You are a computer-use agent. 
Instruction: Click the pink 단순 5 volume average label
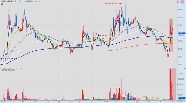coord(10,68)
